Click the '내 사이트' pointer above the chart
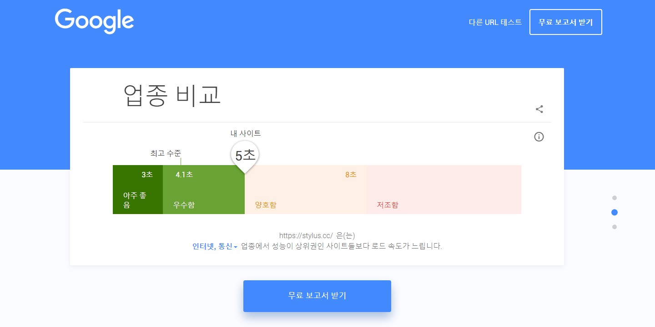 [246, 133]
